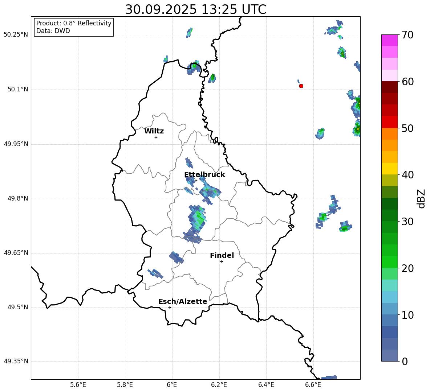Click the largest radar echo south of Ettelbruck
This screenshot has height=392, width=430.
click(195, 224)
